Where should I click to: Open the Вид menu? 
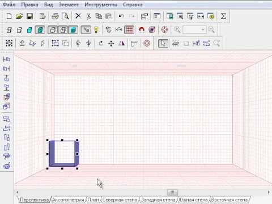click(48, 5)
